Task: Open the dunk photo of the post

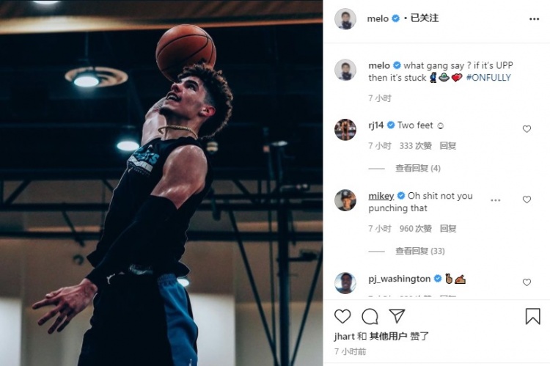Action: (161, 183)
